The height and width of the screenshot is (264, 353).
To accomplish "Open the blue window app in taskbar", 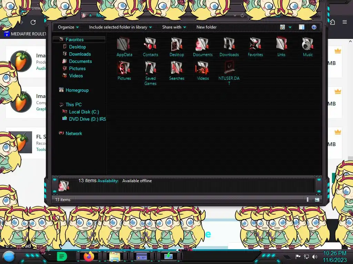I will click(x=141, y=256).
